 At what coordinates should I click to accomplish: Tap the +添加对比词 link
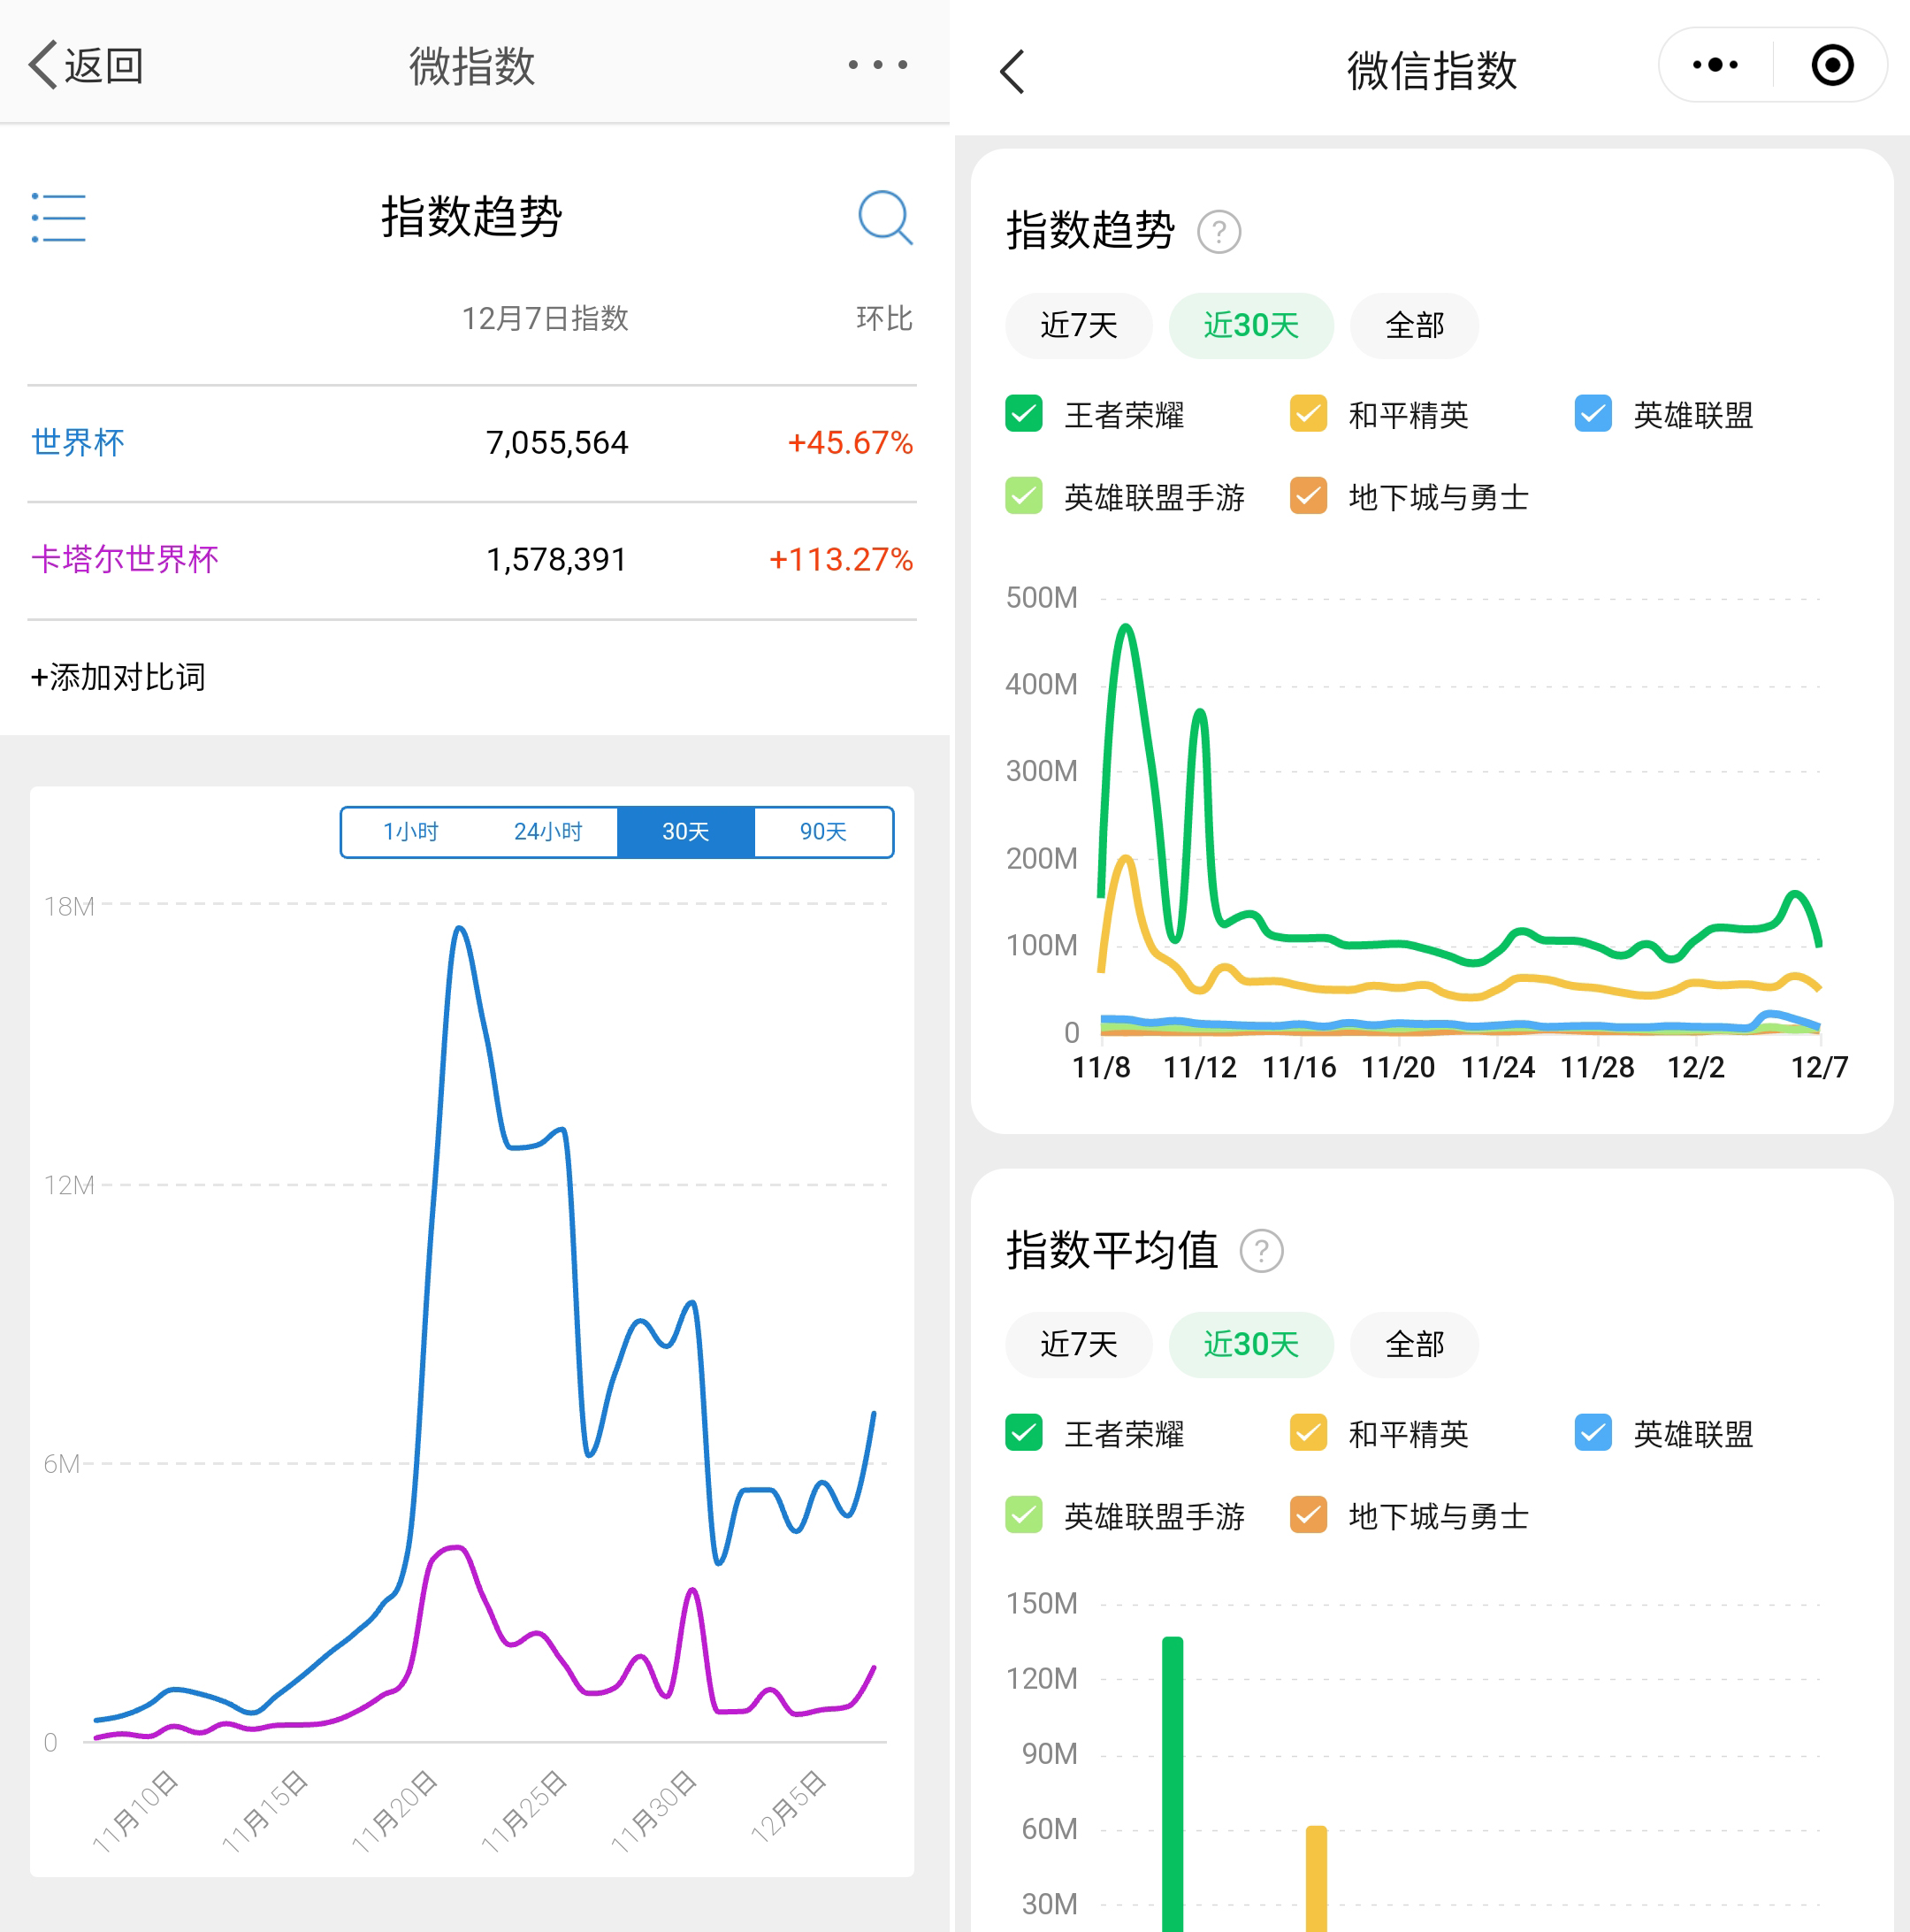pos(118,677)
